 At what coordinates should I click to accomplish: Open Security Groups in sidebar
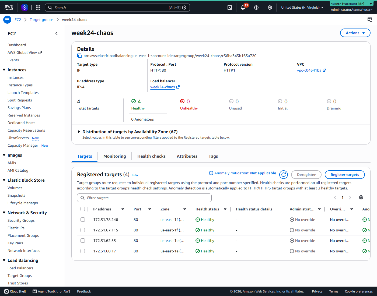(x=21, y=220)
